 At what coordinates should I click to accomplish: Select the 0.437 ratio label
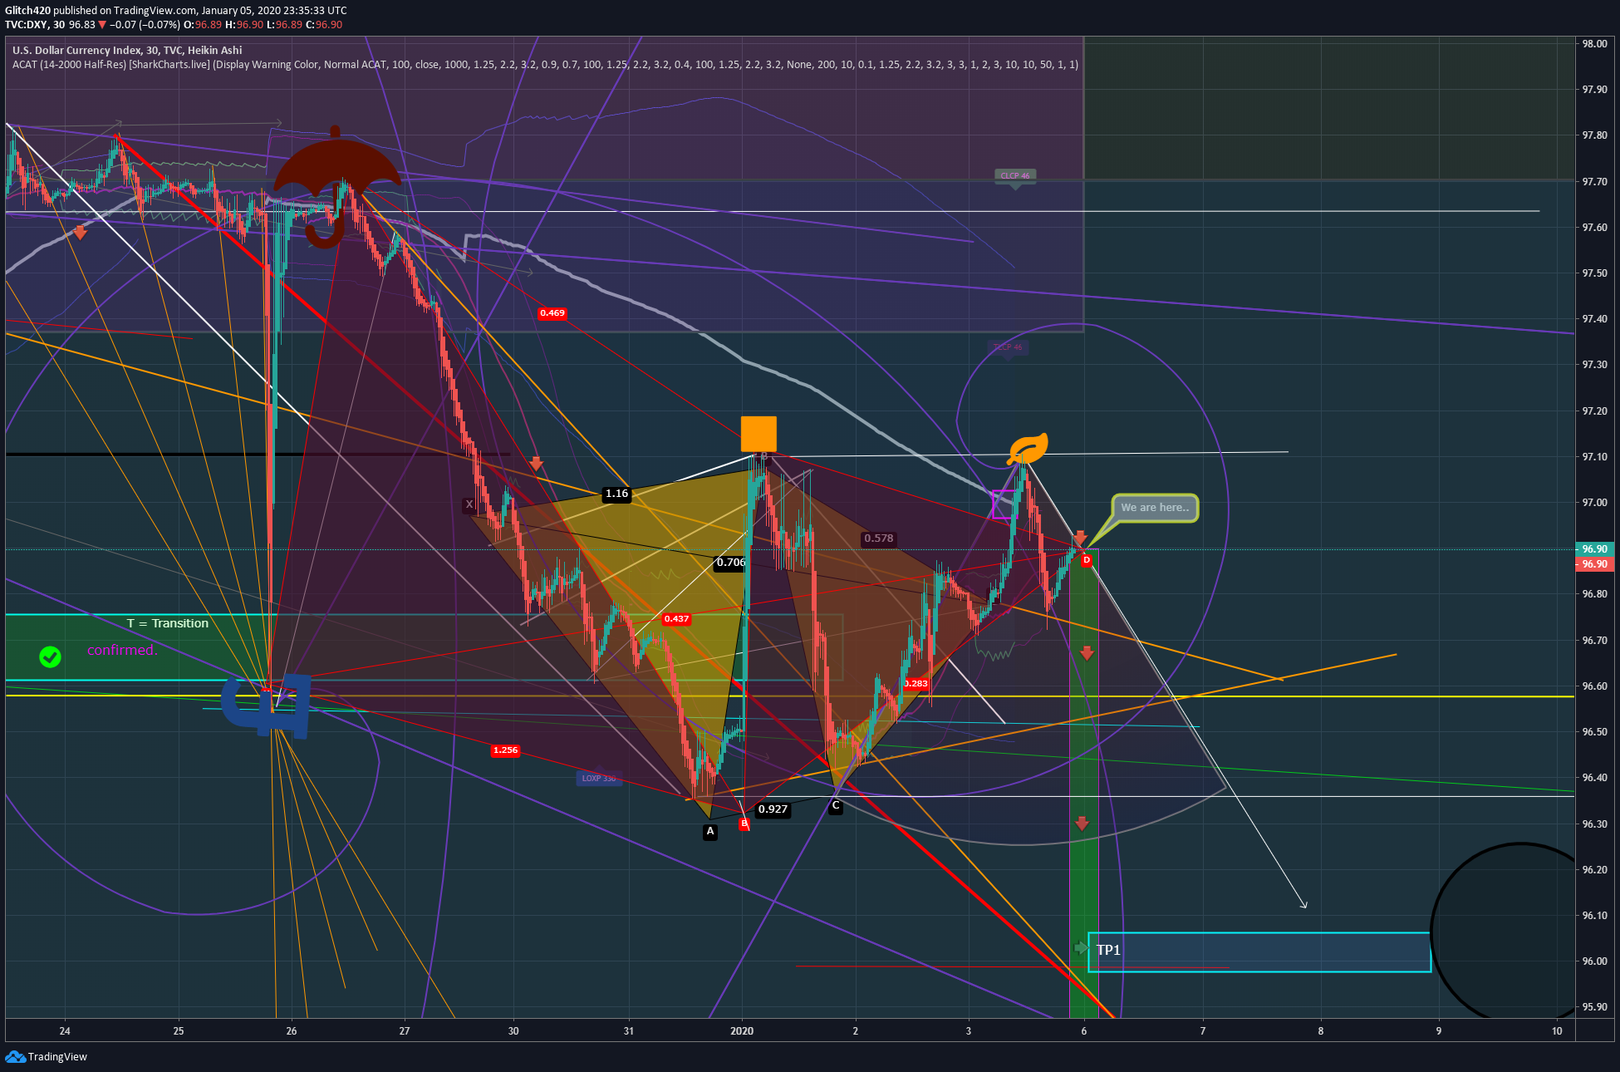676,619
